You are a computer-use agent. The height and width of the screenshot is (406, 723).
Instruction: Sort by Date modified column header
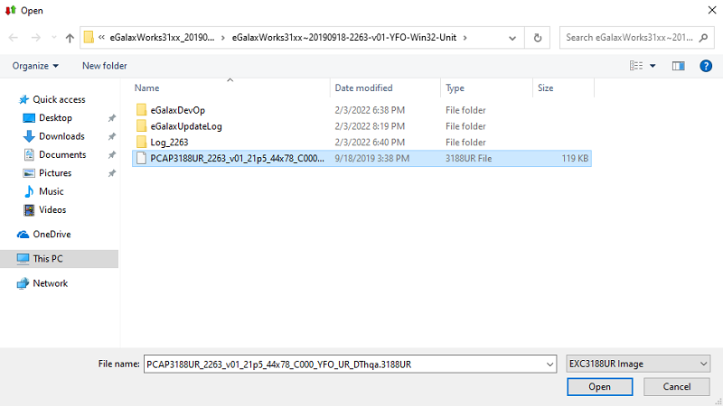coord(363,88)
